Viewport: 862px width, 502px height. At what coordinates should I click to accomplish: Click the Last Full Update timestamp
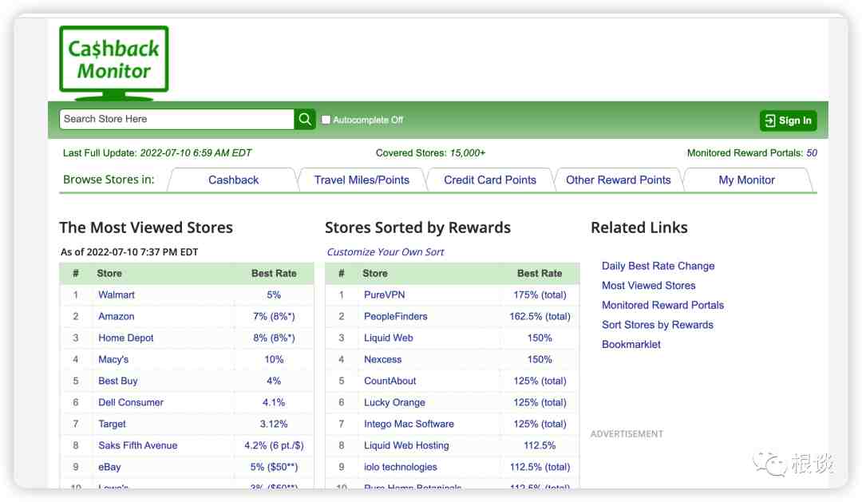(x=196, y=153)
